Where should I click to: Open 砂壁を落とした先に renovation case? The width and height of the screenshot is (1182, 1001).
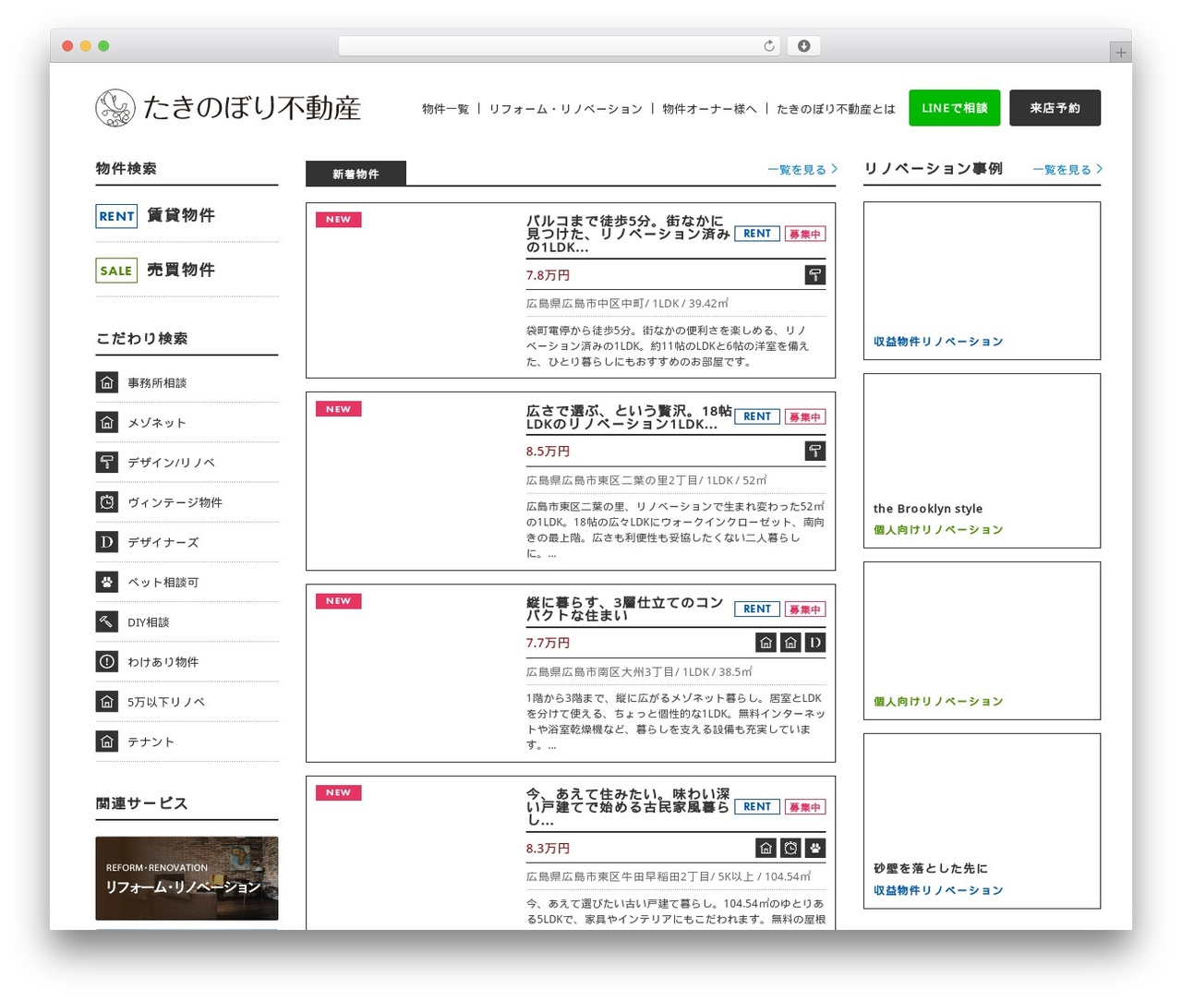click(x=982, y=821)
